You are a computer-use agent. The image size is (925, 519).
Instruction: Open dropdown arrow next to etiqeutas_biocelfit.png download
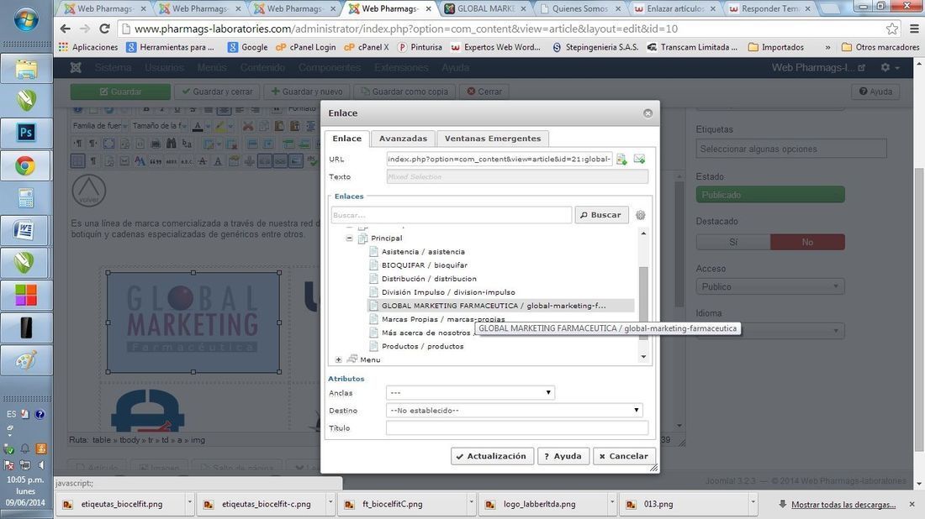[189, 504]
